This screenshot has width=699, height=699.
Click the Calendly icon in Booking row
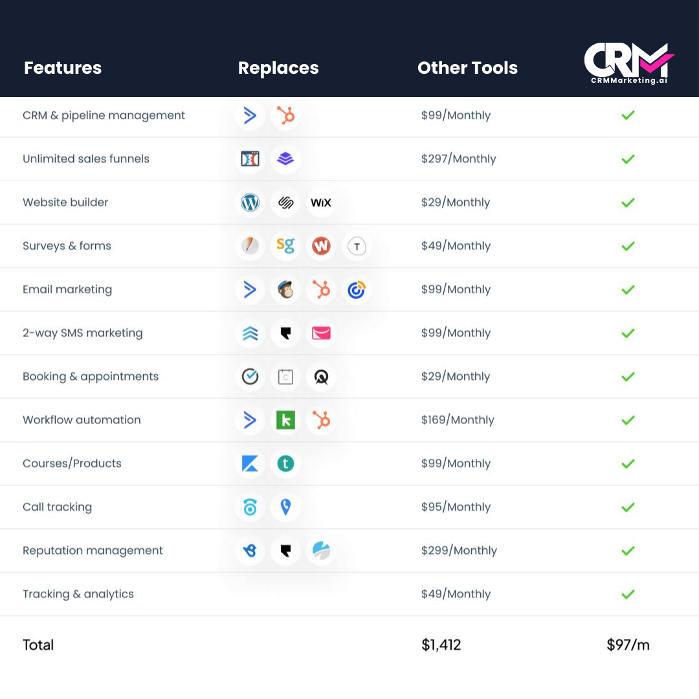click(x=285, y=377)
